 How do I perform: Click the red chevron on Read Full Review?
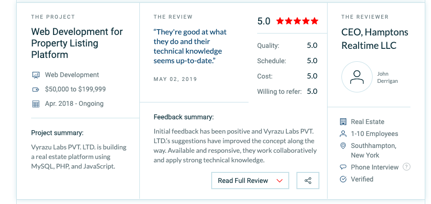280,181
